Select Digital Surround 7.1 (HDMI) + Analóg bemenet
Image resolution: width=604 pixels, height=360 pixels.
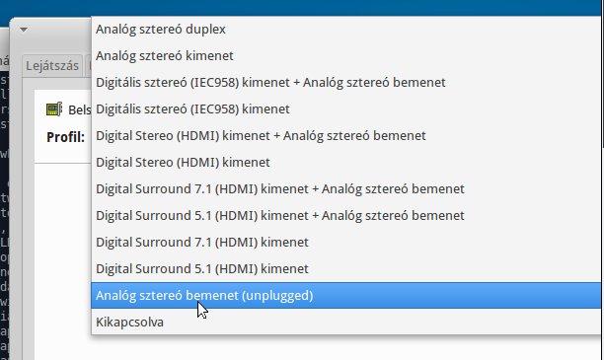(345, 188)
